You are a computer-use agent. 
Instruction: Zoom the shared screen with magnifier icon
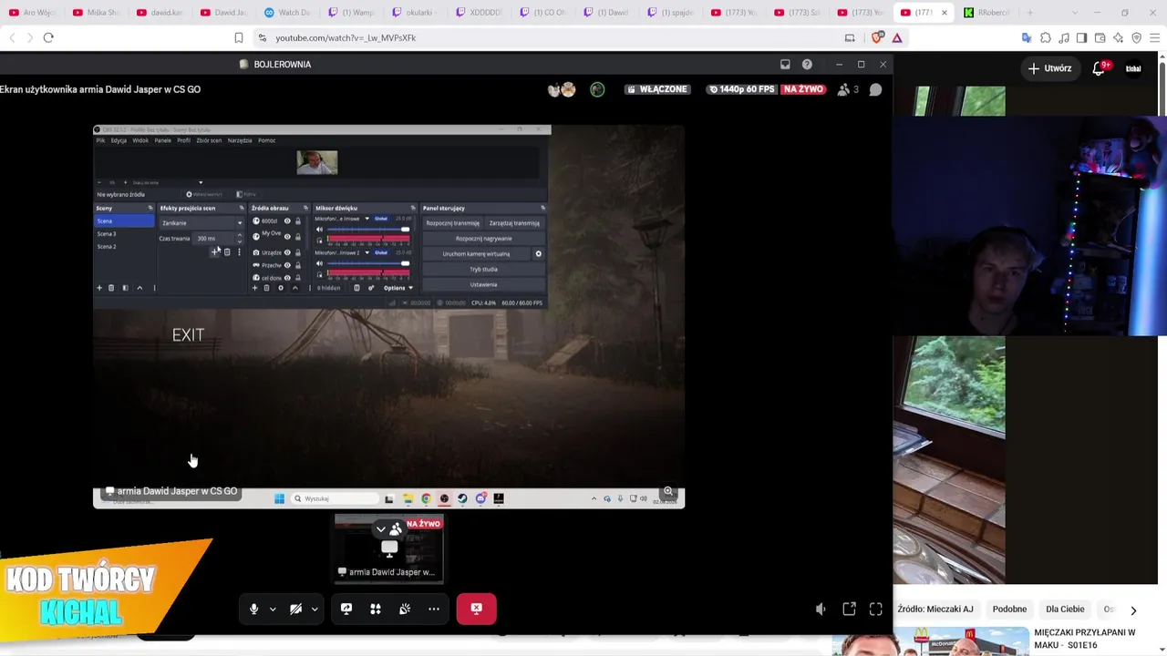668,491
